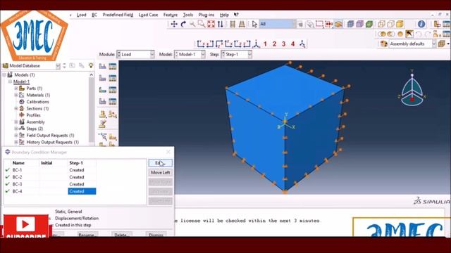Click the context help pointer icon

point(236,15)
